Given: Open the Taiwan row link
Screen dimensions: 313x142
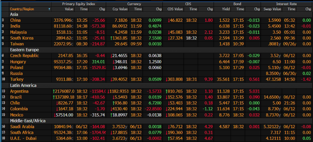Looking at the screenshot, I should [17, 44].
